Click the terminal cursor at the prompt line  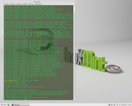tap(26, 99)
